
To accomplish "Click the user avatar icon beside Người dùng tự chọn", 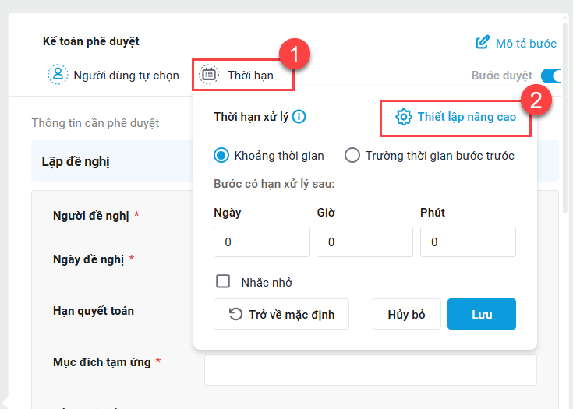I will (58, 75).
